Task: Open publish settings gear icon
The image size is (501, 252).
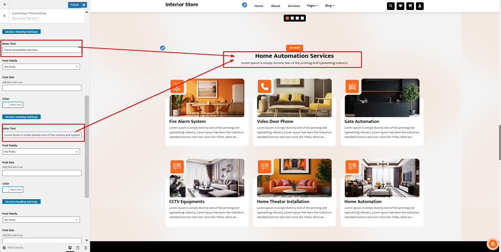Action: coord(84,5)
